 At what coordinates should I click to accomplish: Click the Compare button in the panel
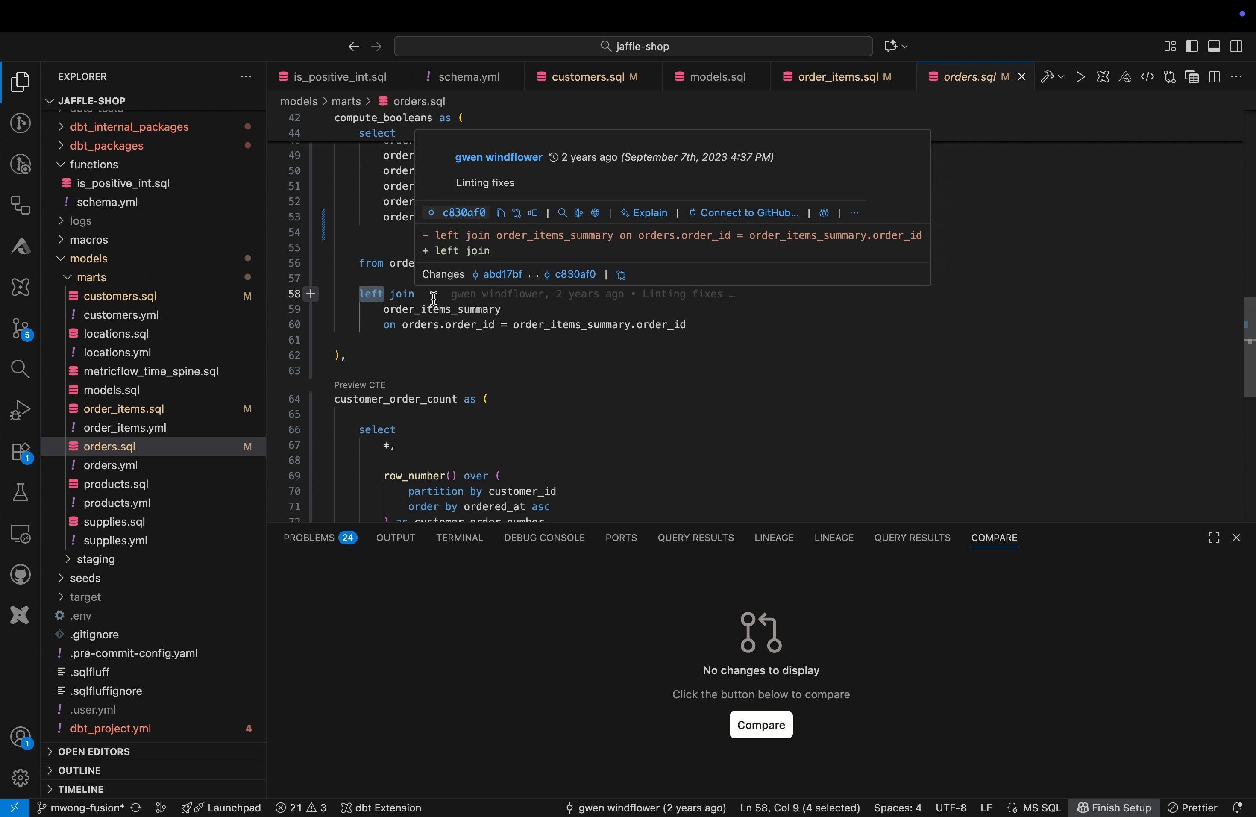tap(760, 725)
